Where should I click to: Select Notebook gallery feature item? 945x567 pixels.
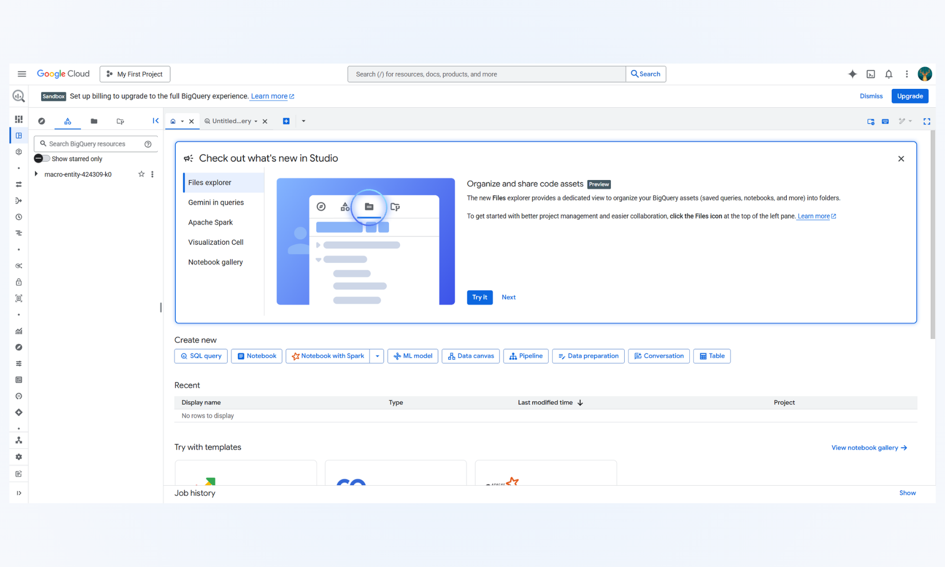223,262
